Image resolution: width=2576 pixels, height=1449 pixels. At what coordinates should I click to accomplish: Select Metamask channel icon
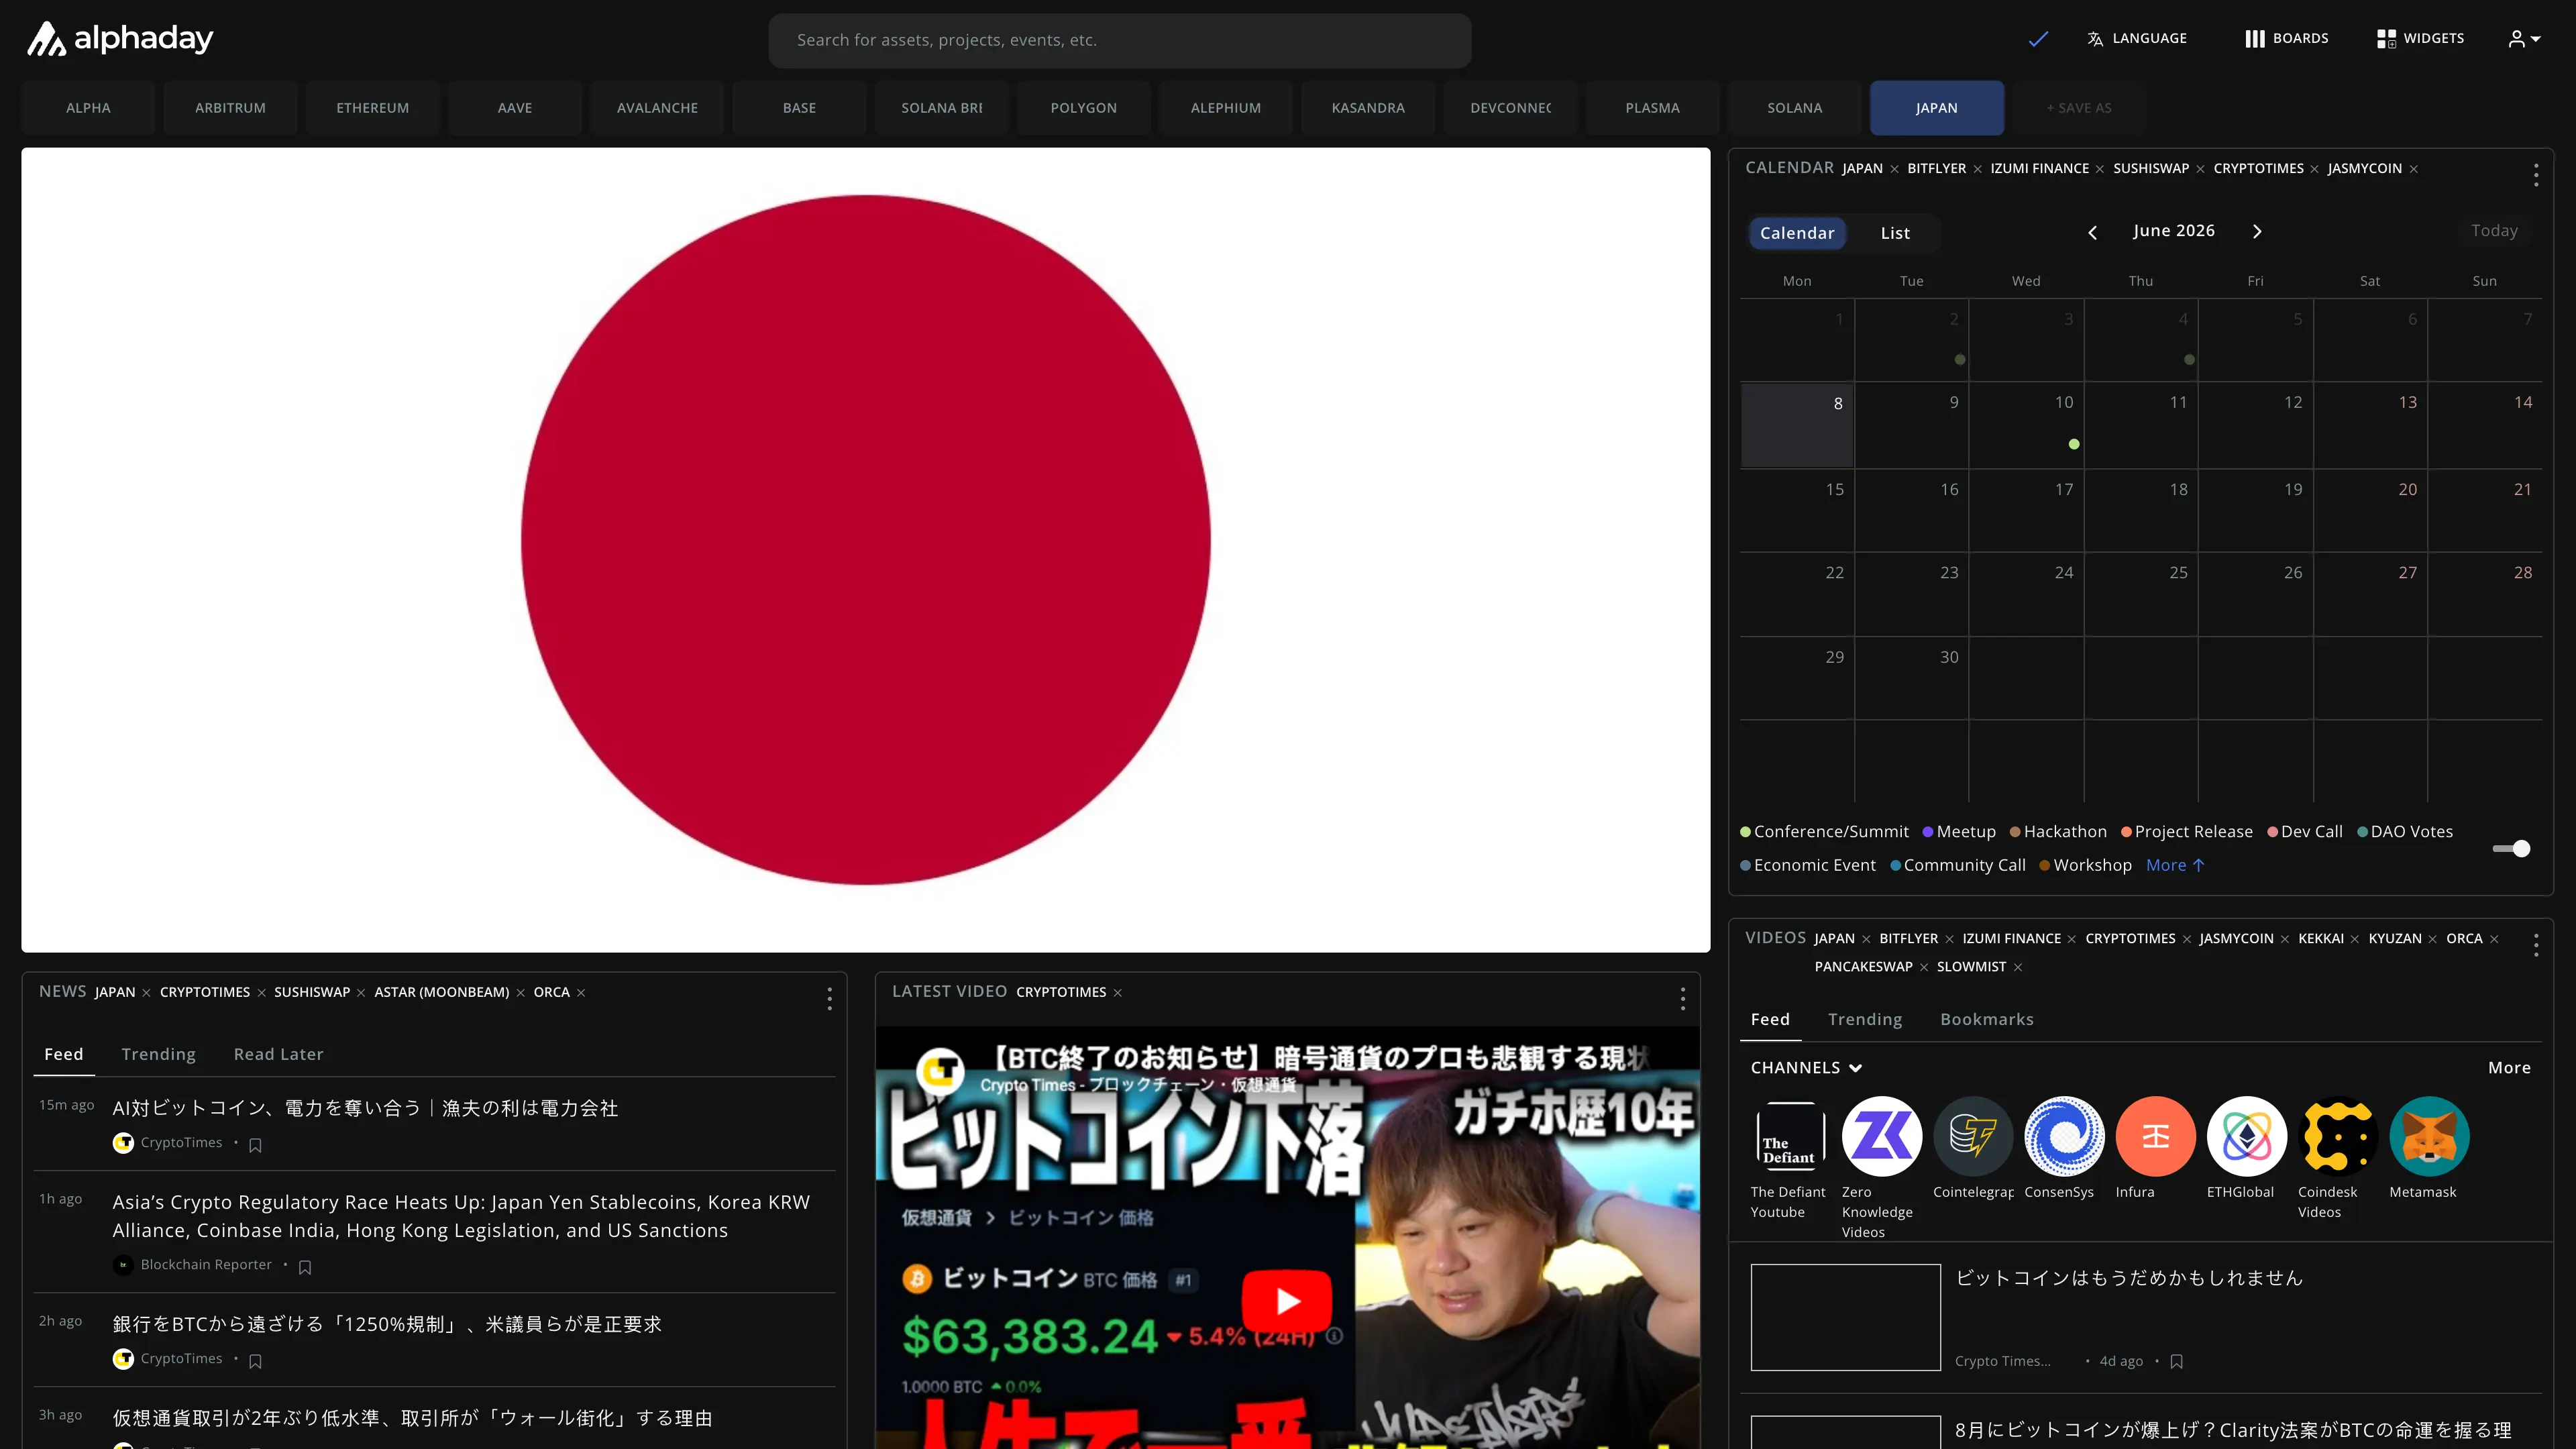pyautogui.click(x=2429, y=1136)
